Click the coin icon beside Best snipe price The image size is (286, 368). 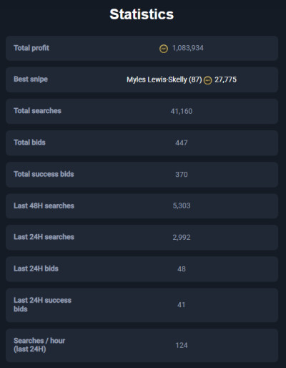pos(208,80)
